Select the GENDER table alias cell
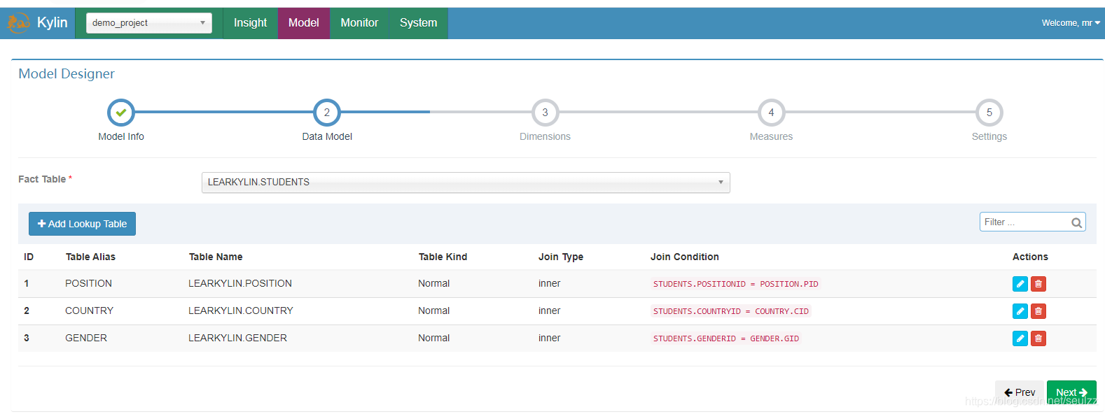Viewport: 1105px width, 414px height. coord(86,338)
